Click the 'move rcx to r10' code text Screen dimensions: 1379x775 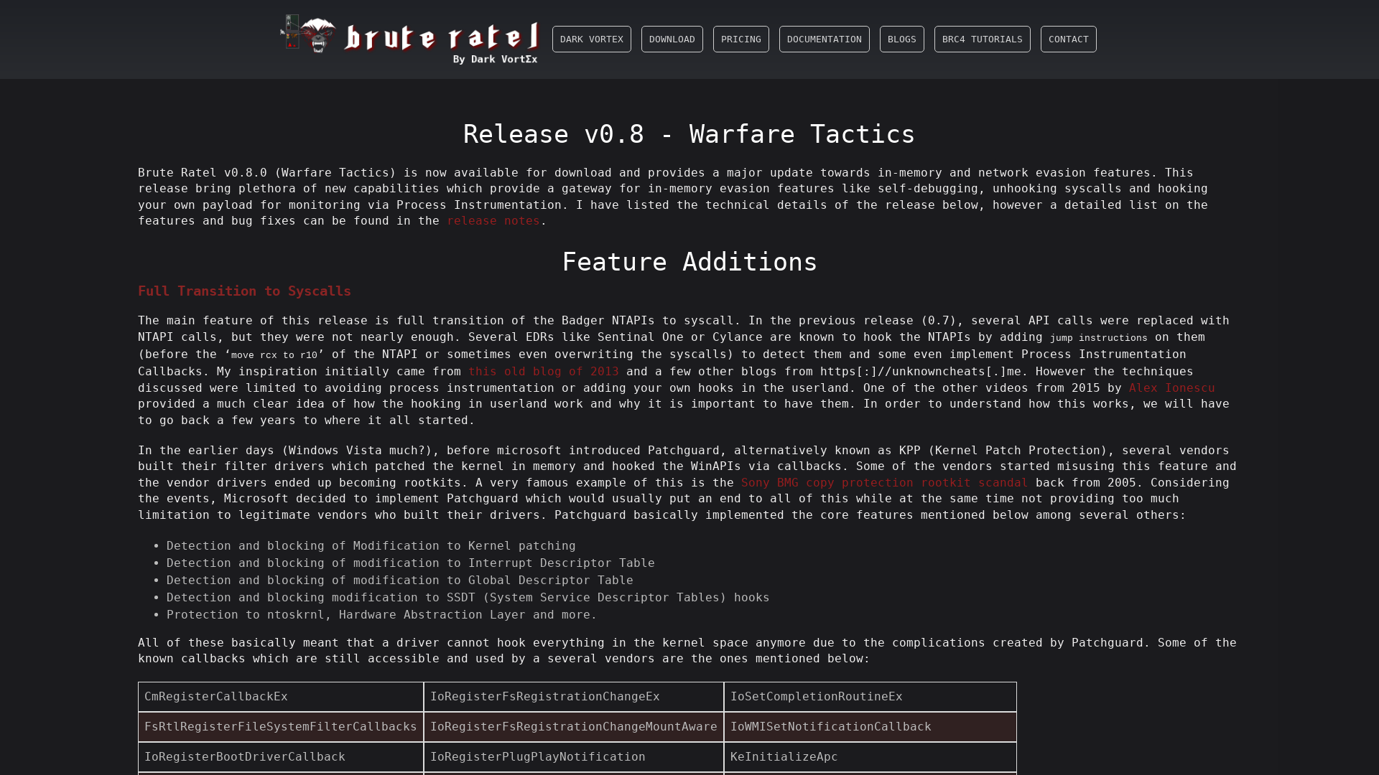click(x=274, y=355)
